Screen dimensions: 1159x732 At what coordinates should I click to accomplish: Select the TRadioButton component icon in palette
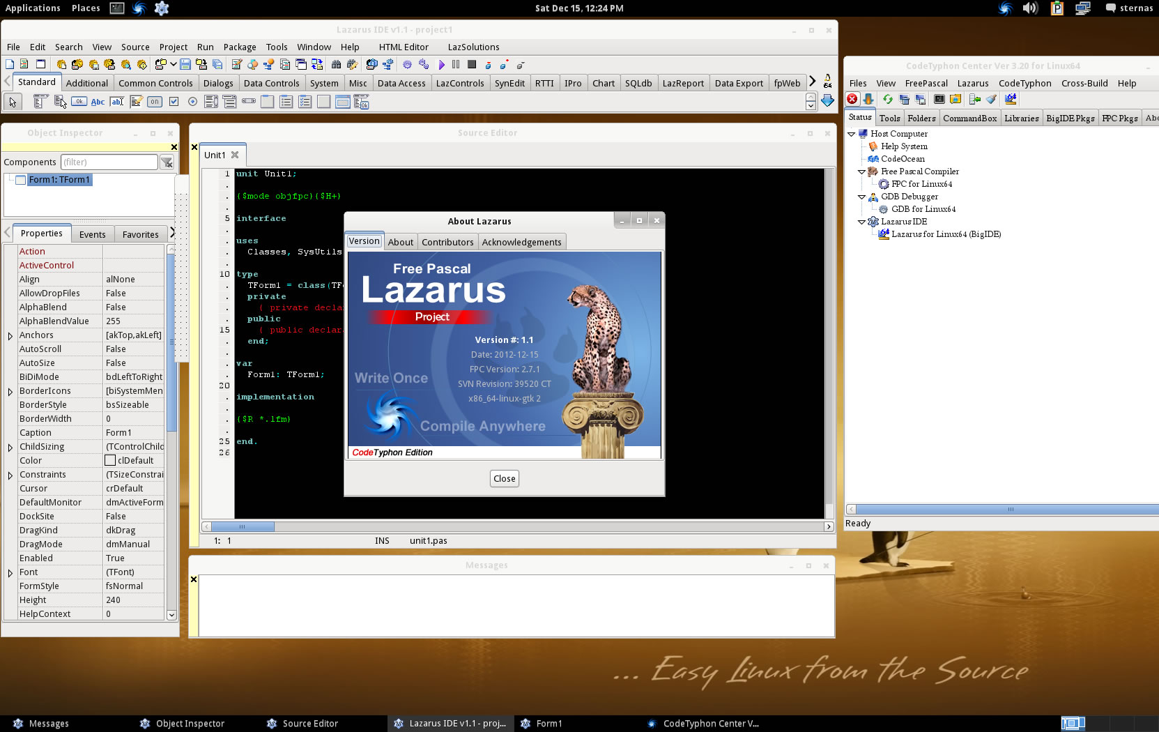click(x=192, y=102)
